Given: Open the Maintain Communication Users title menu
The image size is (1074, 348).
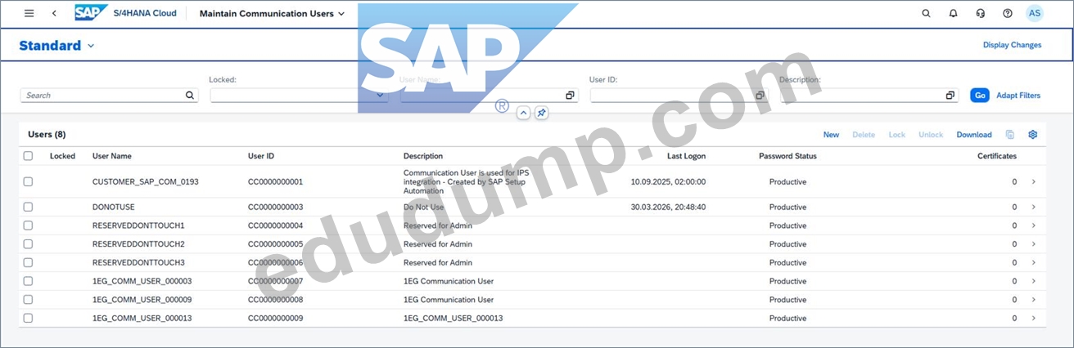Looking at the screenshot, I should point(272,13).
